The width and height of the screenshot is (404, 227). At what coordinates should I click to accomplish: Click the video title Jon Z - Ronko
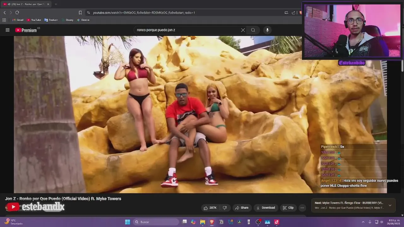[x=63, y=199]
